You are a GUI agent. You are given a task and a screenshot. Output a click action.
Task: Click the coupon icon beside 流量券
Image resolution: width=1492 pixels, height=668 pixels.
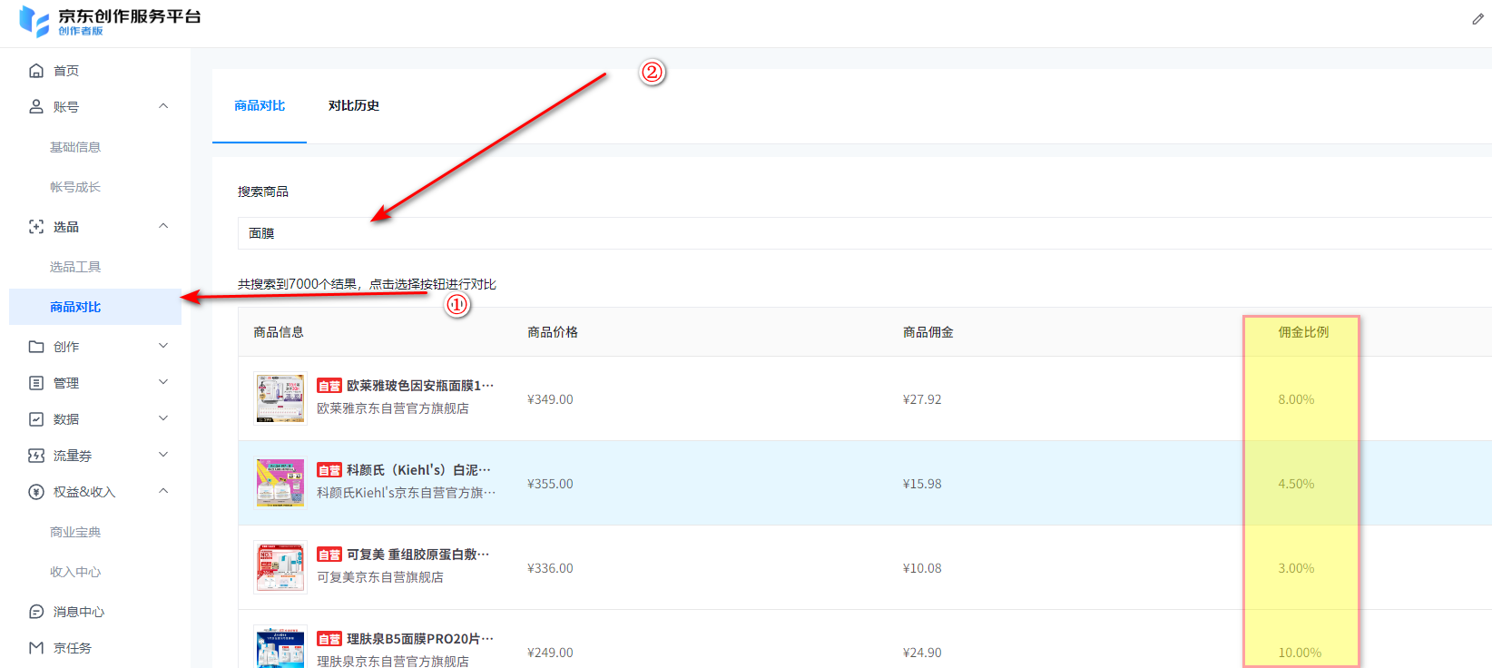point(36,456)
